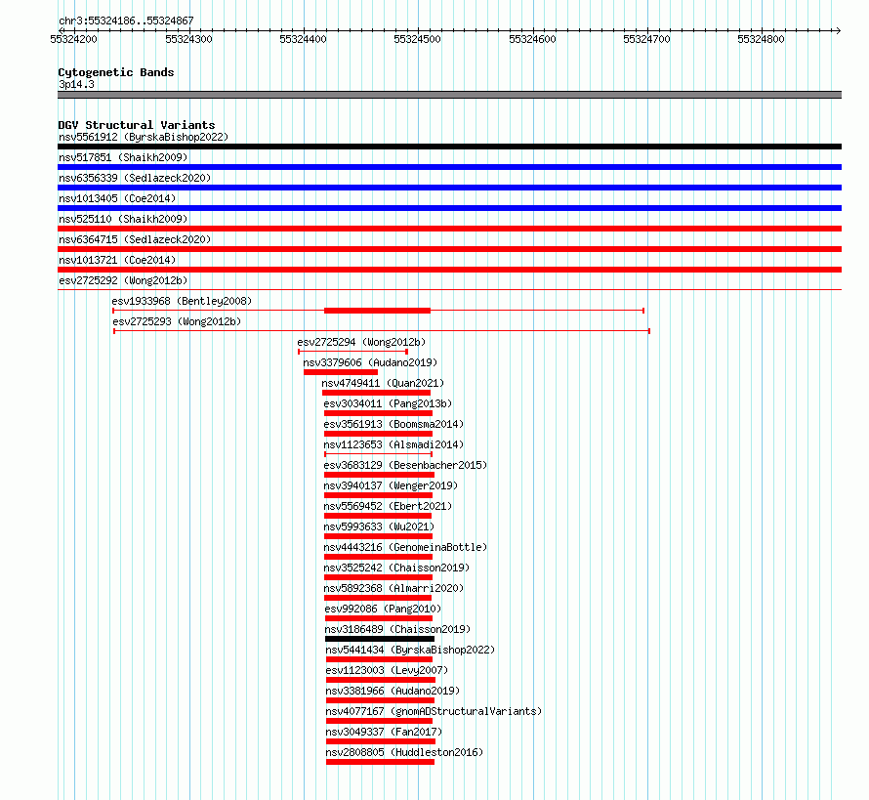The width and height of the screenshot is (869, 800).
Task: Click ruler position 55324400
Action: (x=303, y=39)
